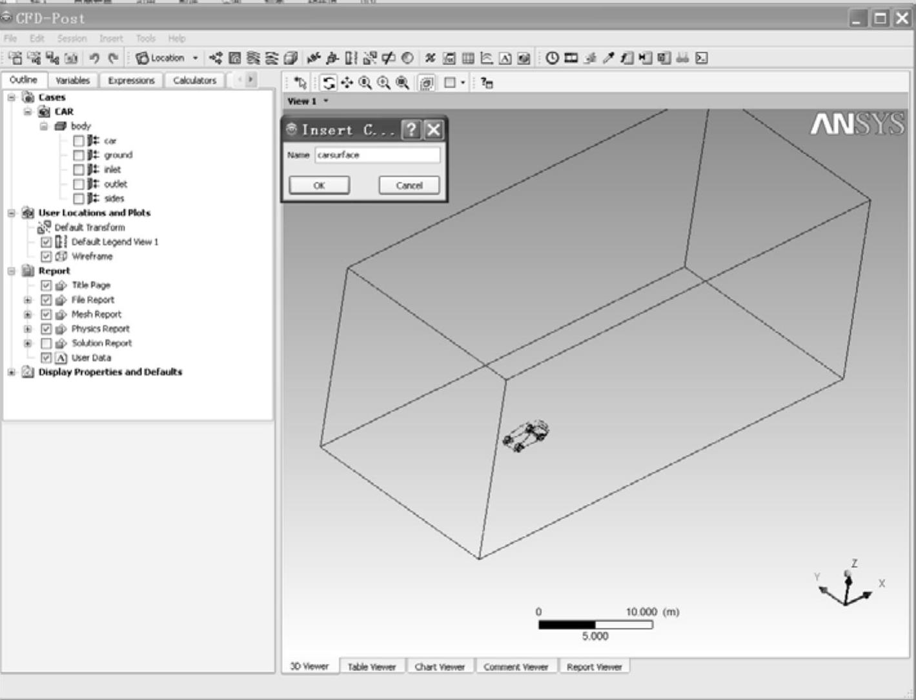Screen dimensions: 916x700
Task: Click the Load Results icon in the toolbar
Action: coord(15,58)
